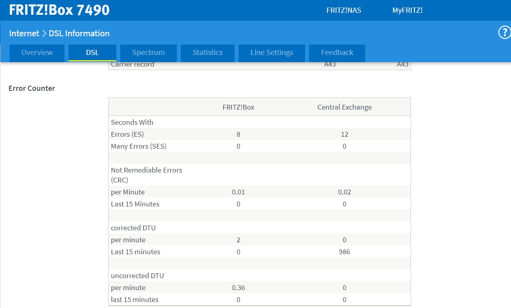Screen dimensions: 511x308
Task: Click the Internet breadcrumb
Action: coord(24,33)
